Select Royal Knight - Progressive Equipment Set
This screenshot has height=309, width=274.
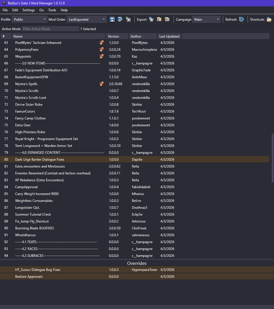coord(135,139)
